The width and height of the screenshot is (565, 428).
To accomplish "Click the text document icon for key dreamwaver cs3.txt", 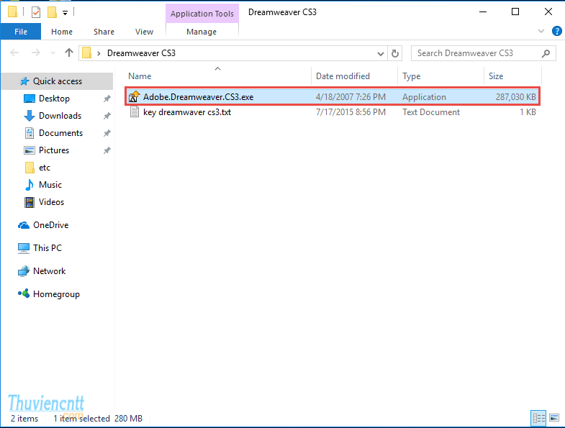I will click(x=135, y=112).
